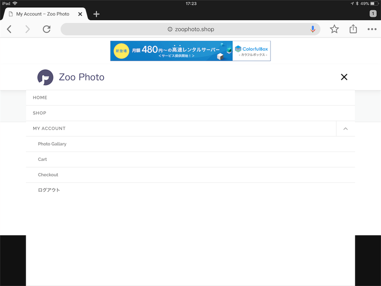Tap the Wi-Fi icon in status bar
The image size is (381, 286).
[x=15, y=3]
